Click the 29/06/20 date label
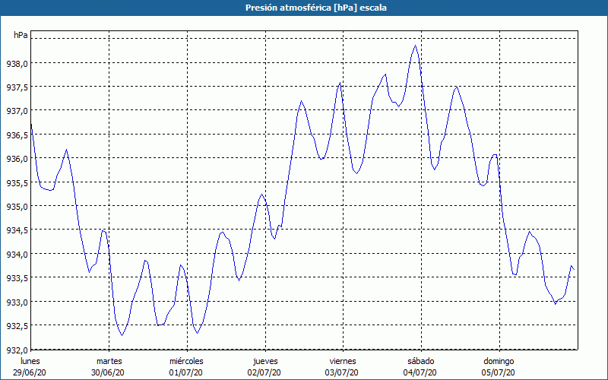This screenshot has width=608, height=380. point(30,372)
